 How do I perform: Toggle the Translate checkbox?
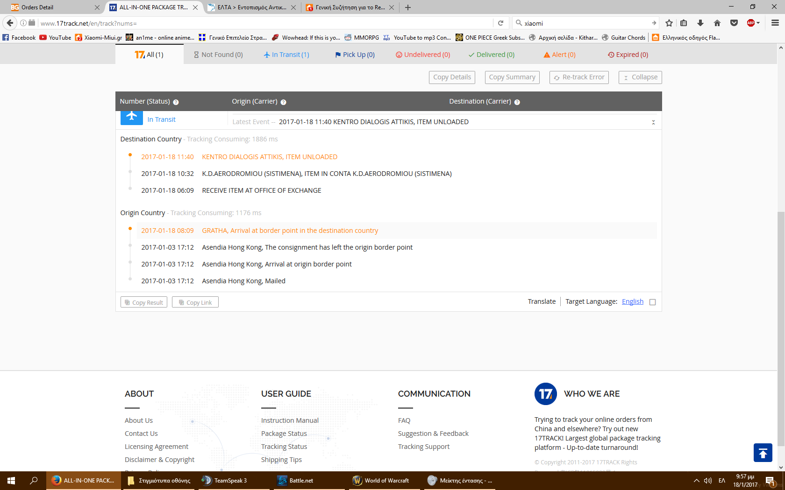pos(653,302)
